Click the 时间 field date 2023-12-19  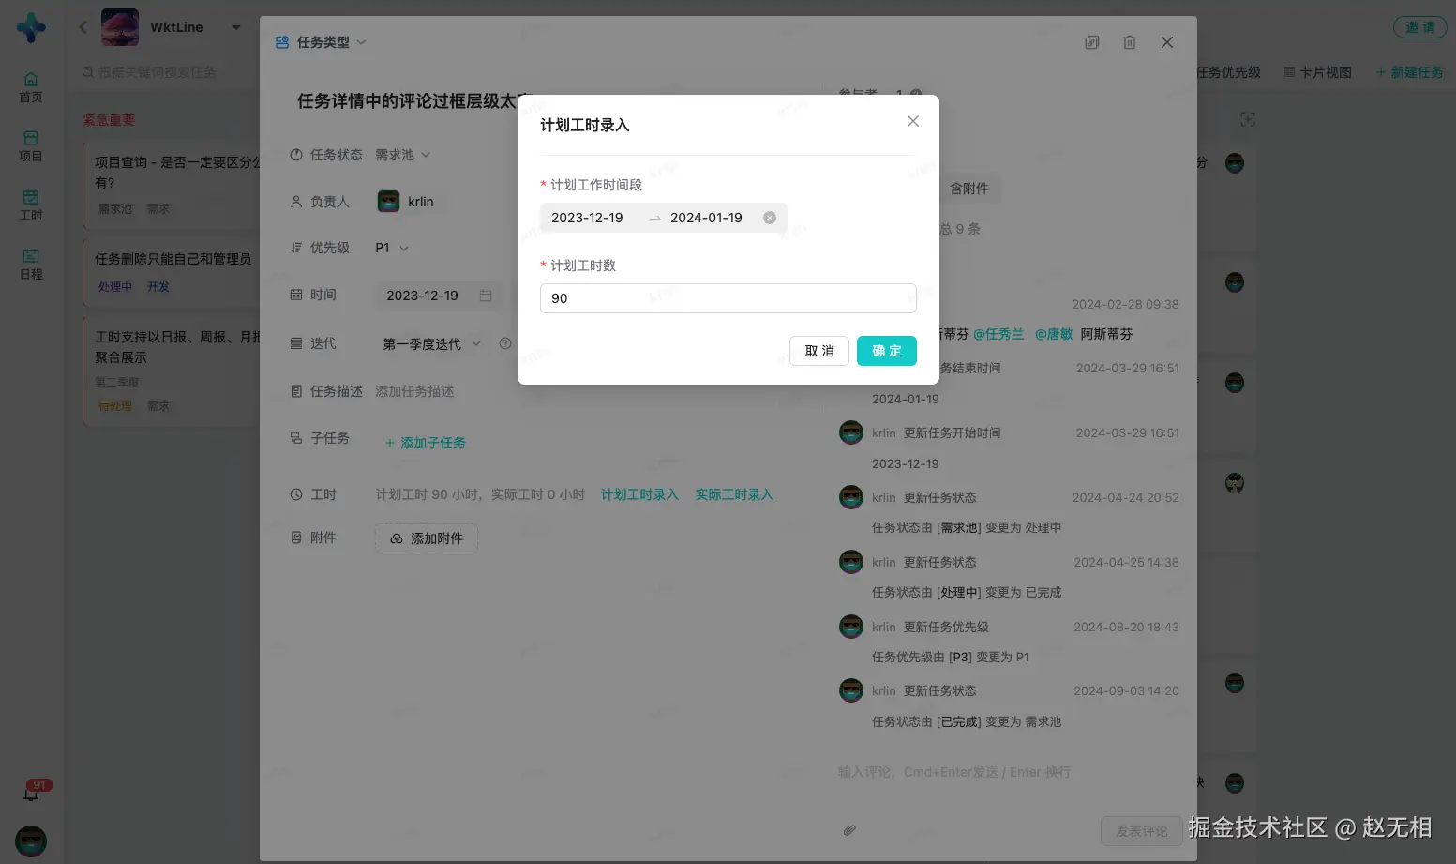pos(423,296)
